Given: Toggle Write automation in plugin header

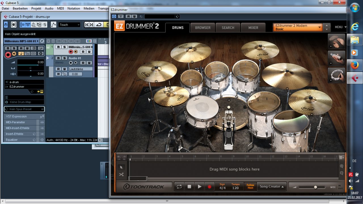Looking at the screenshot, I should (x=134, y=16).
